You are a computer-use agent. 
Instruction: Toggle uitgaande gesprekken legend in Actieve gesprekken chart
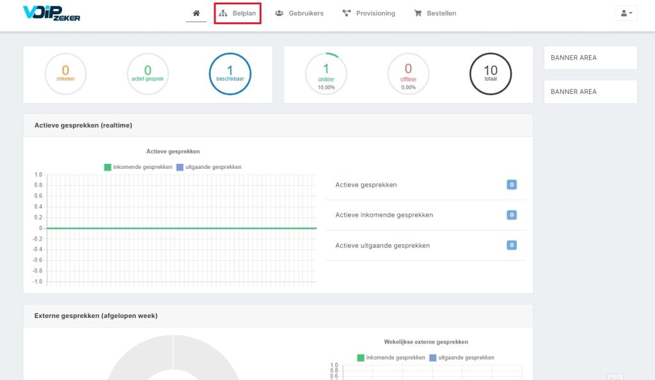(209, 167)
